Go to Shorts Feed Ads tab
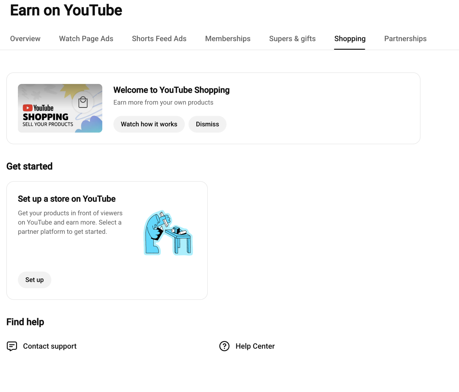Screen dimensions: 459x392 159,39
